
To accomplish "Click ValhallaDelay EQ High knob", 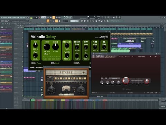I will click(x=104, y=47).
